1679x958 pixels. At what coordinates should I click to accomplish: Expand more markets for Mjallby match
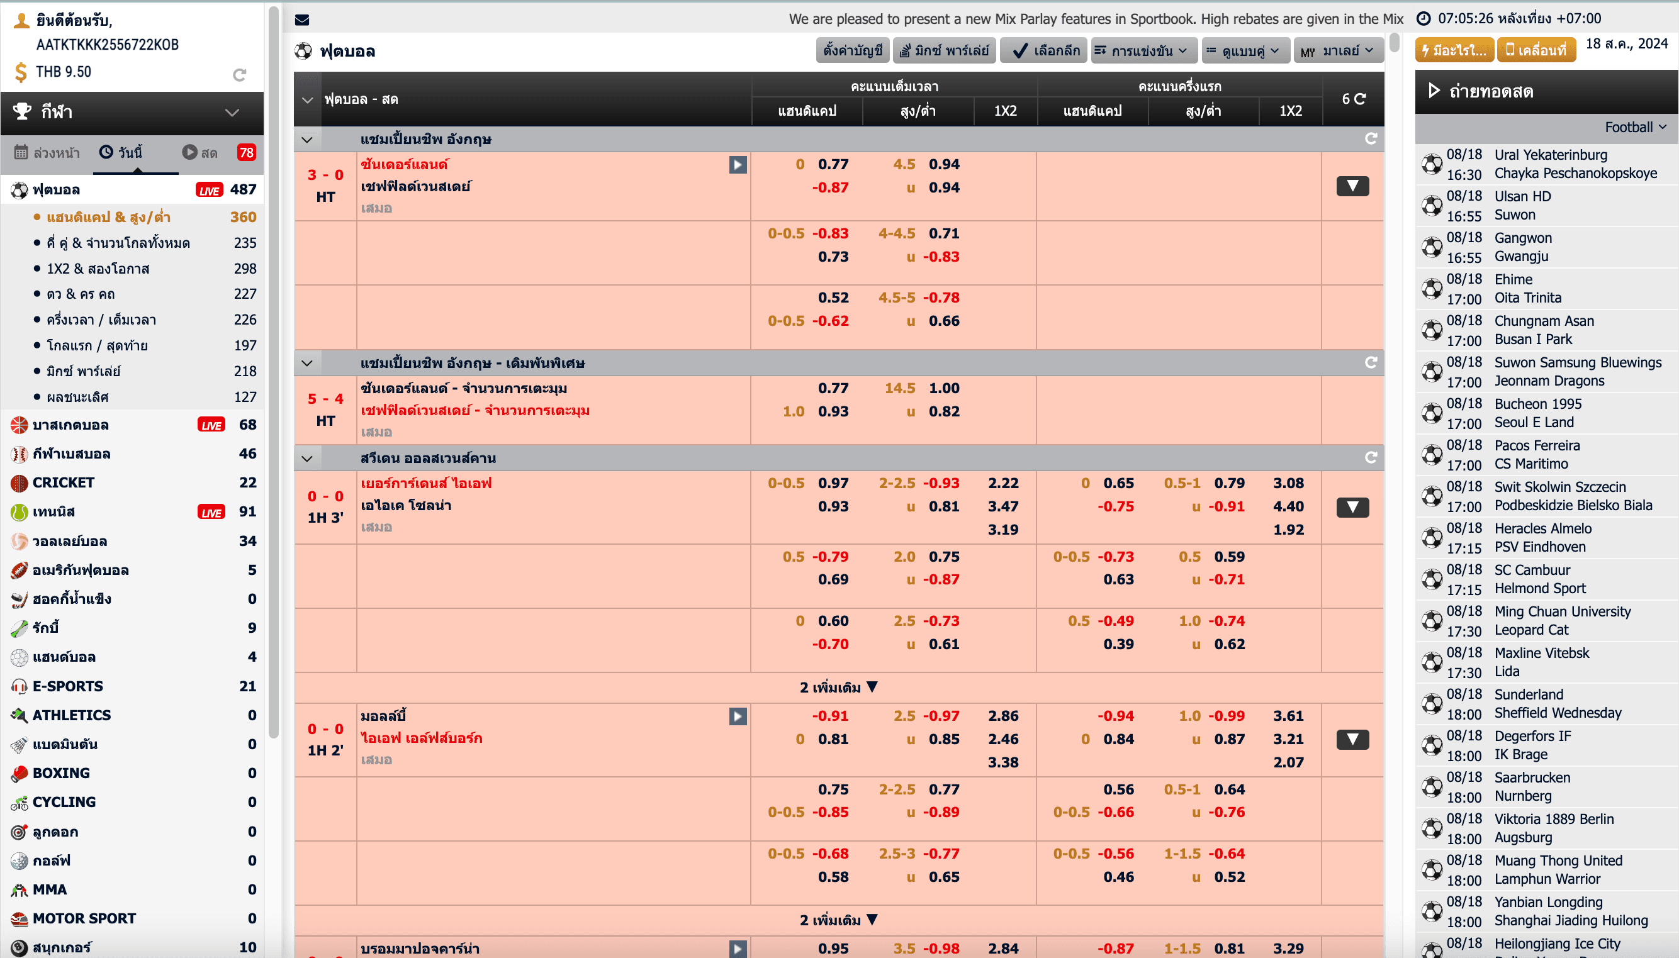1352,740
